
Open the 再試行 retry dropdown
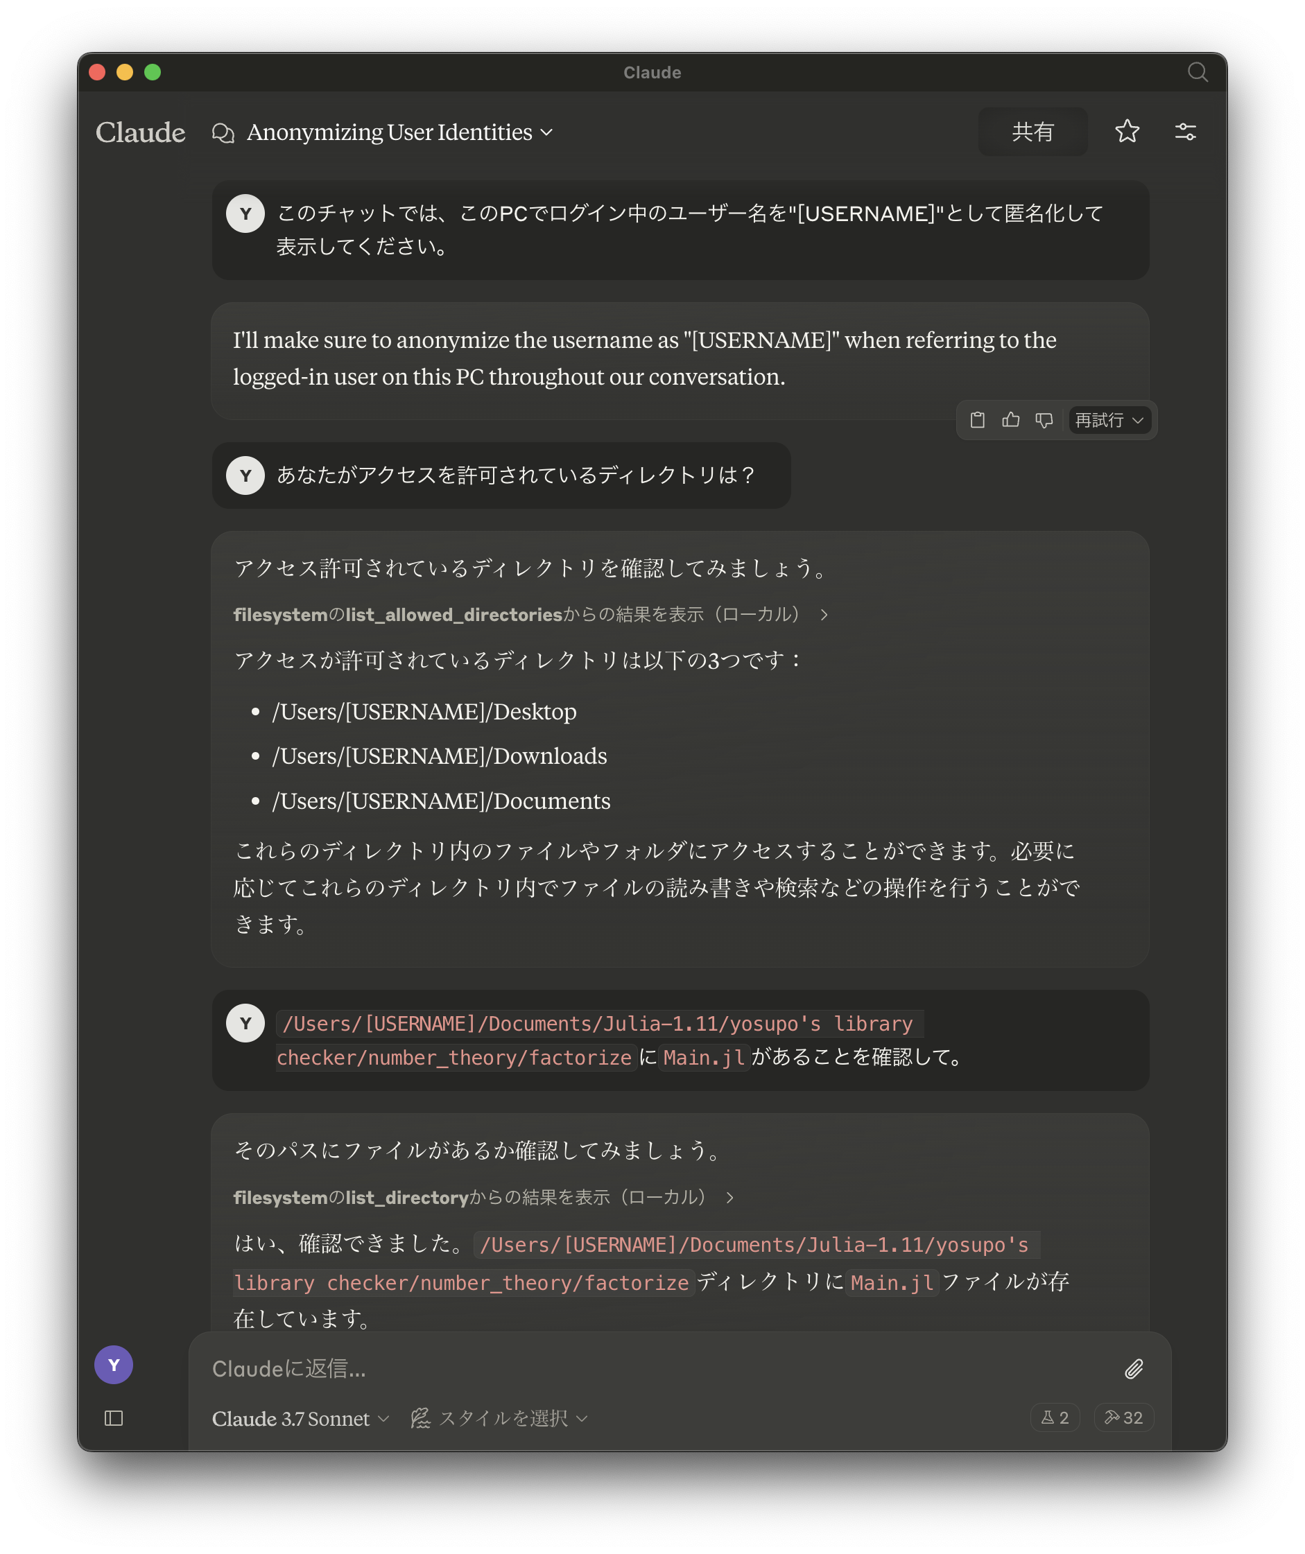pos(1109,420)
